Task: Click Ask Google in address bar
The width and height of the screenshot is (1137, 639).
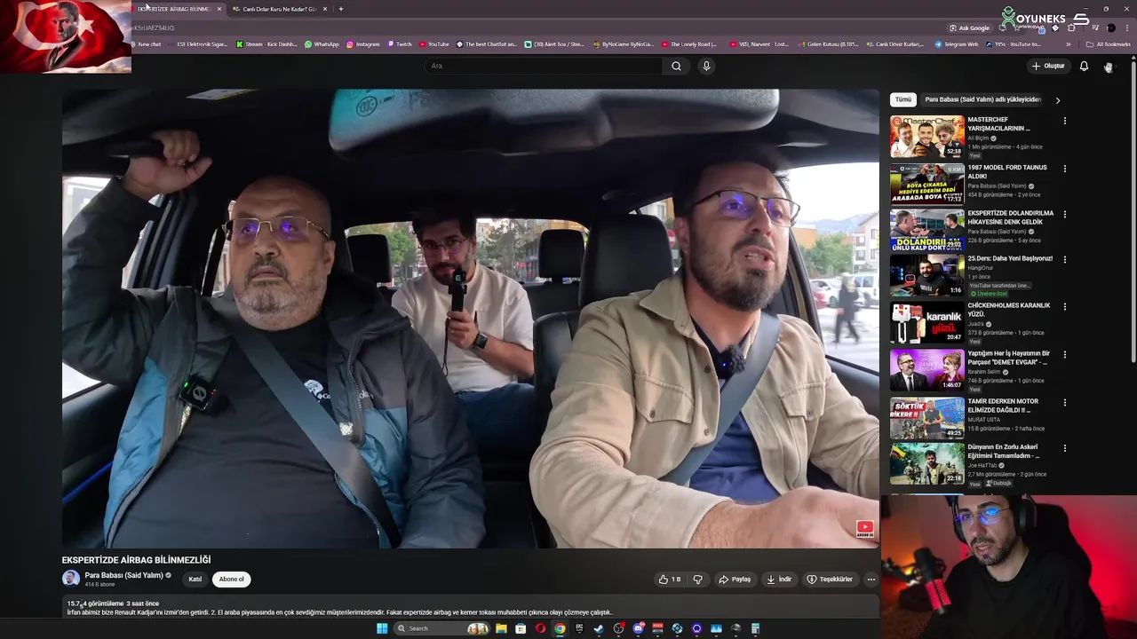Action: tap(969, 28)
